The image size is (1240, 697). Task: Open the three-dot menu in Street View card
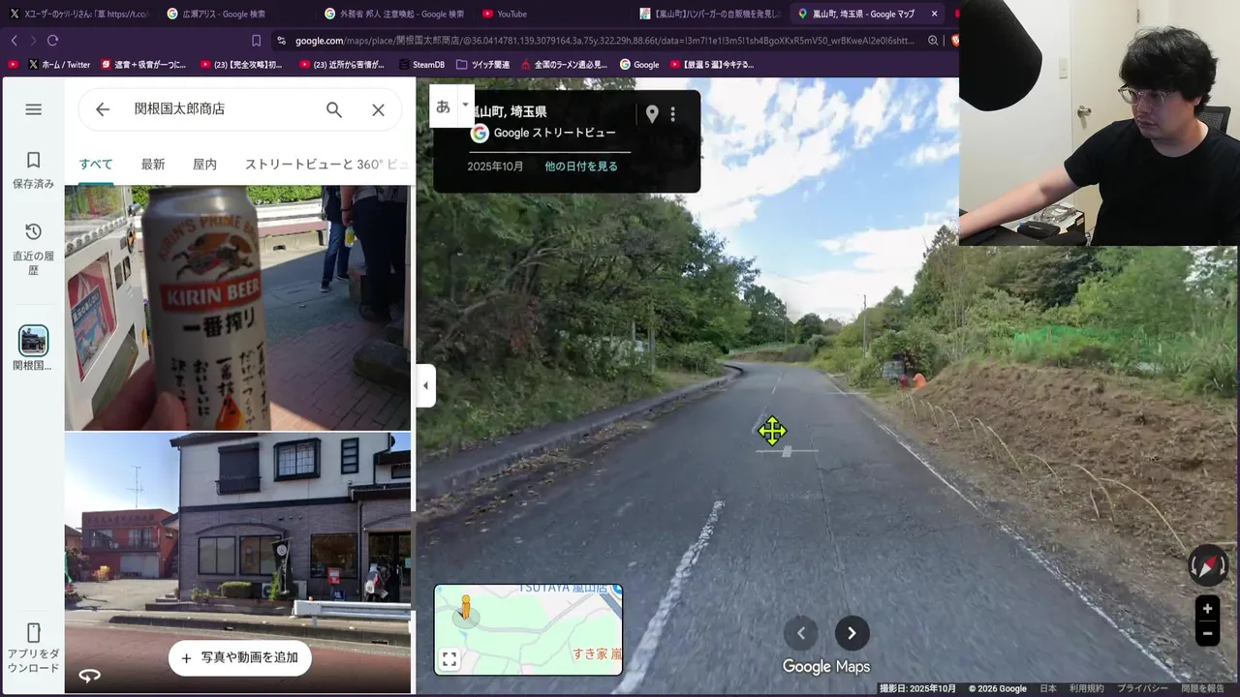[673, 114]
